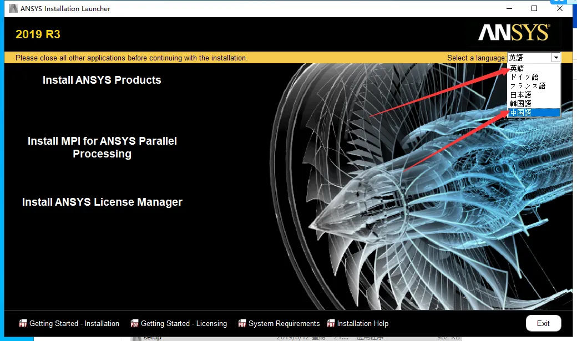Click PDF icon beside System Requirements
Screen dimensions: 577x341
tap(242, 323)
